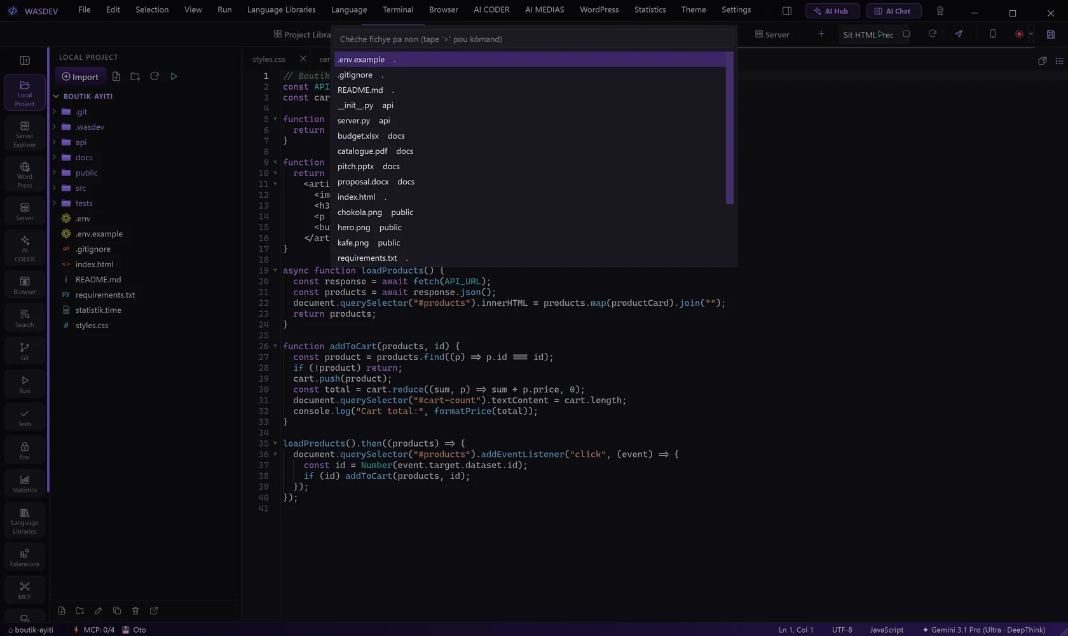Expand the .git folder
This screenshot has height=636, width=1068.
tap(54, 112)
